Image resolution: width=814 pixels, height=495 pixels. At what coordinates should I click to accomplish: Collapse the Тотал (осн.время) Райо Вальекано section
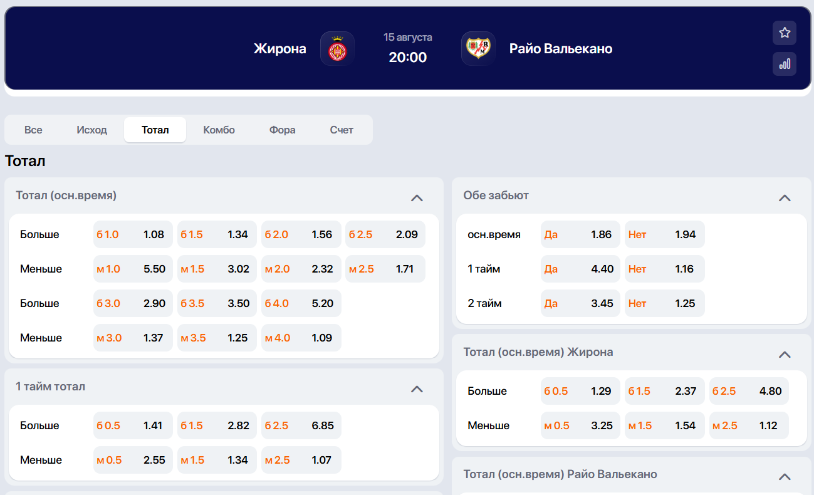[785, 477]
